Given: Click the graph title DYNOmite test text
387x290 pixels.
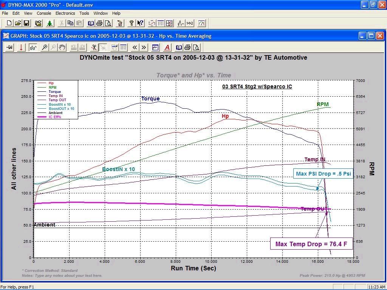Looking at the screenshot, I should [193, 58].
